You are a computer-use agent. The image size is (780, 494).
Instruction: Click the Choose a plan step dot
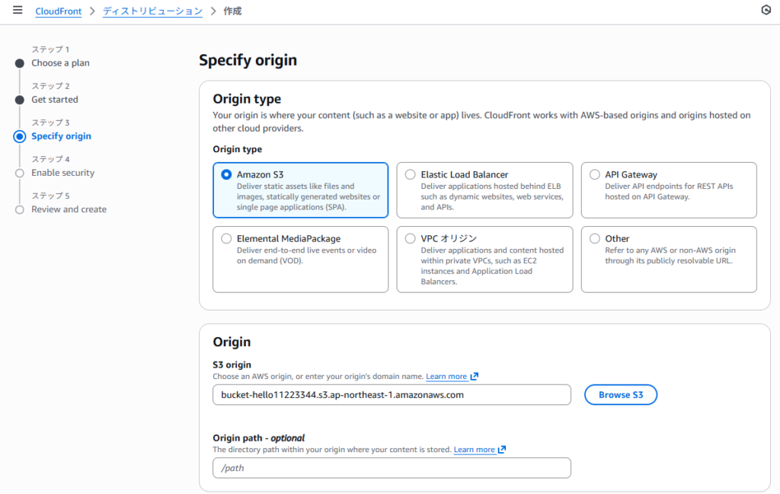tap(20, 63)
